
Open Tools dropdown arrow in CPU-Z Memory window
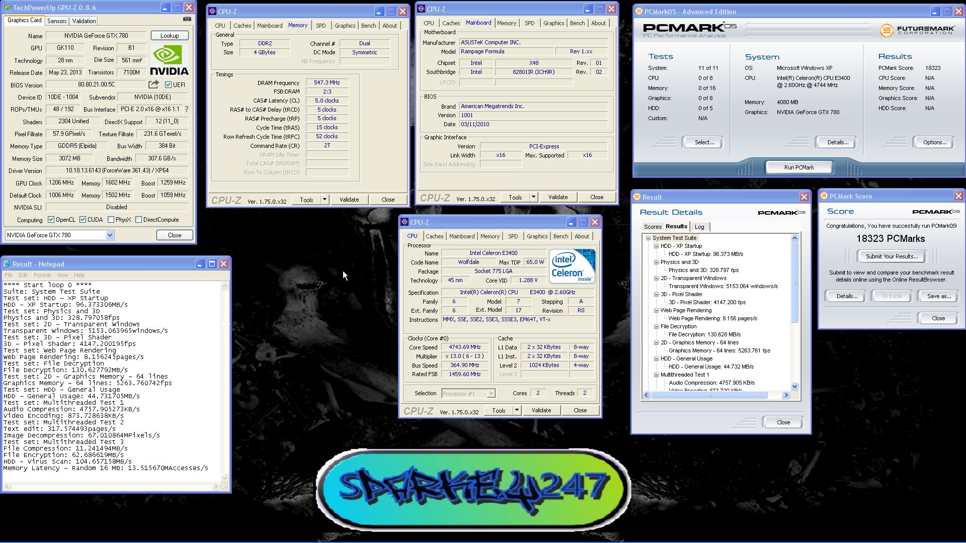point(325,200)
